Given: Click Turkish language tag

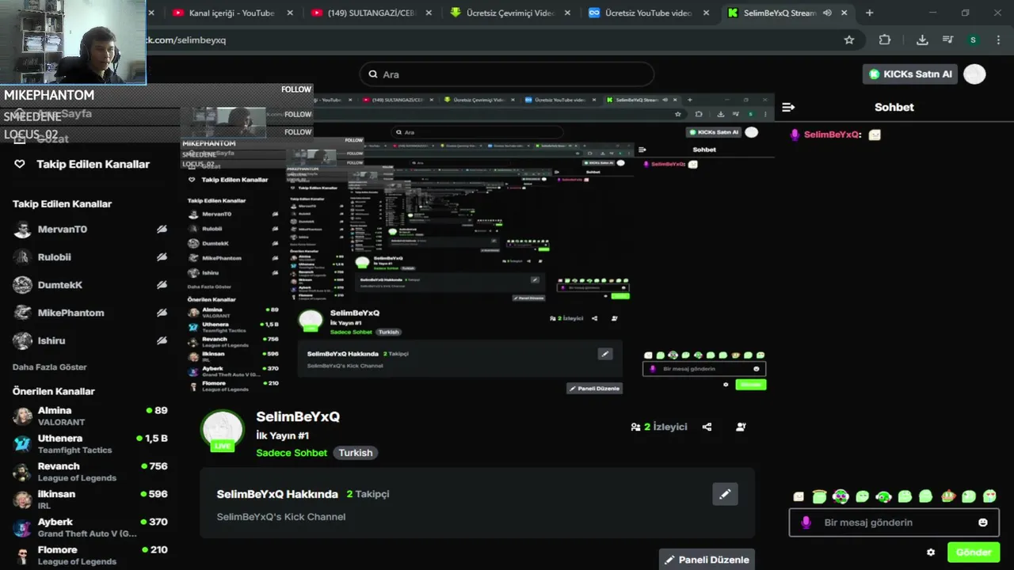Looking at the screenshot, I should (356, 453).
